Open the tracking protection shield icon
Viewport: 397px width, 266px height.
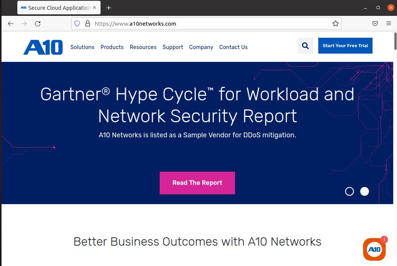[x=77, y=24]
